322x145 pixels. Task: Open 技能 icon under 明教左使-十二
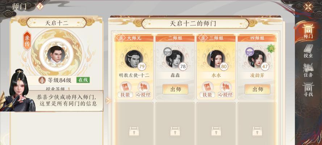click(125, 90)
